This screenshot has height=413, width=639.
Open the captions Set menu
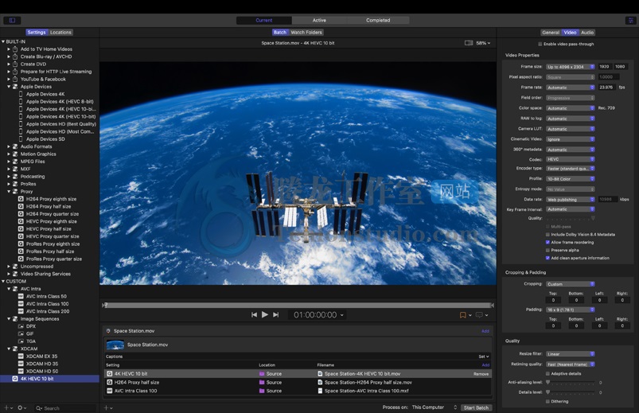[483, 357]
